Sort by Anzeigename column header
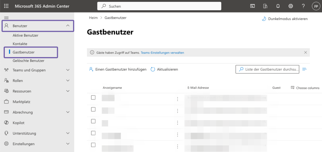The image size is (322, 152). (112, 88)
